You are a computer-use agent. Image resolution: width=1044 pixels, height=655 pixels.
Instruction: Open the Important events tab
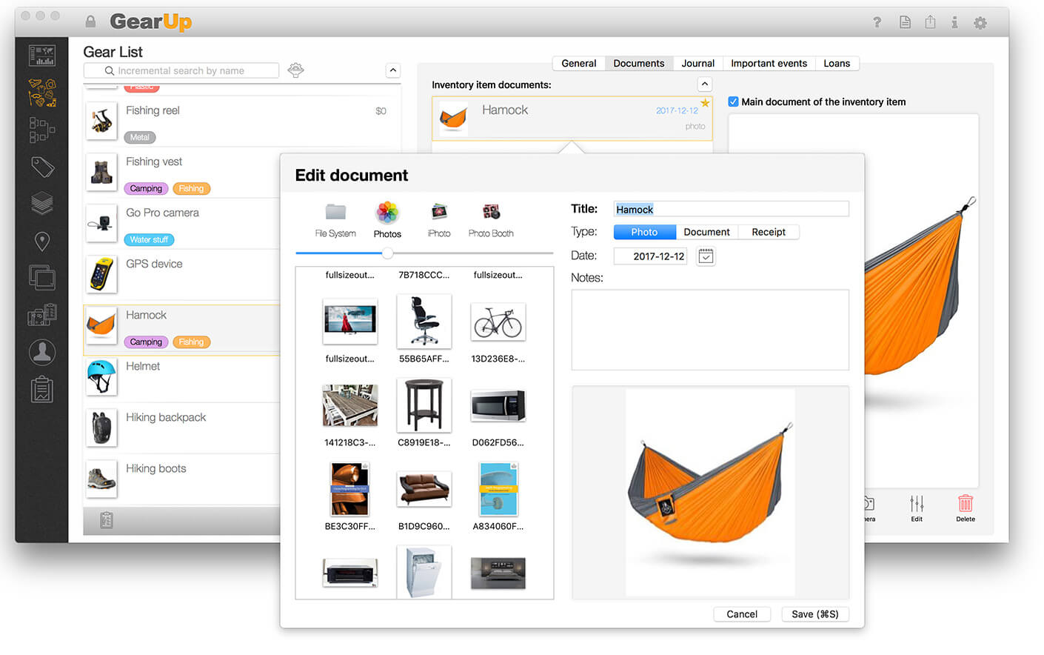(x=769, y=64)
